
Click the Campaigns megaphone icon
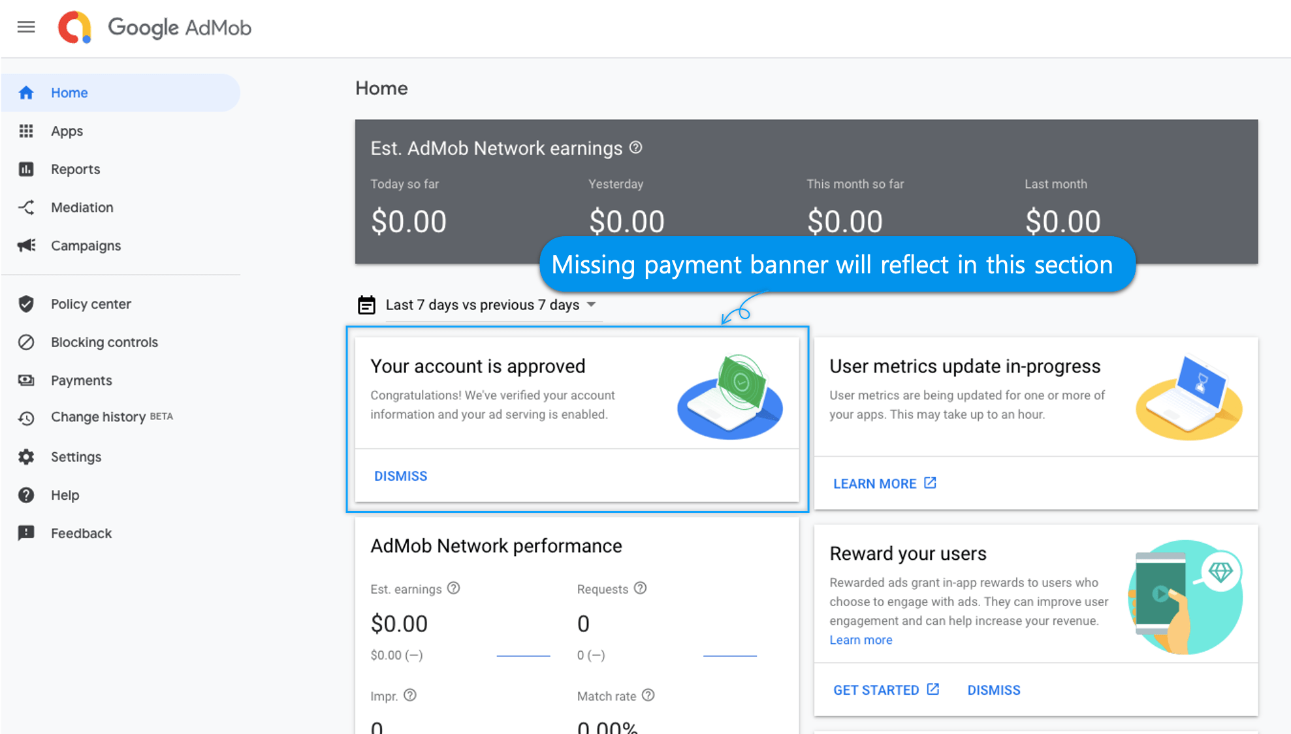(x=26, y=245)
